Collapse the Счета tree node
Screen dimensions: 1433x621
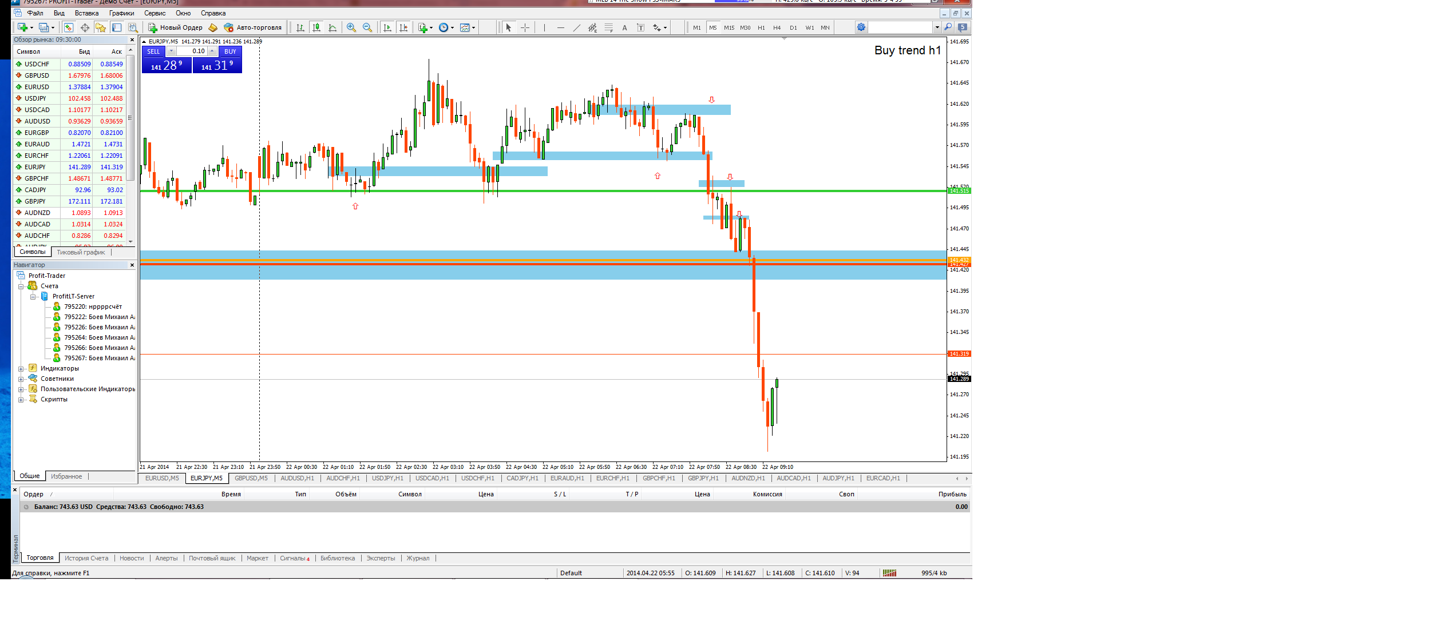21,286
